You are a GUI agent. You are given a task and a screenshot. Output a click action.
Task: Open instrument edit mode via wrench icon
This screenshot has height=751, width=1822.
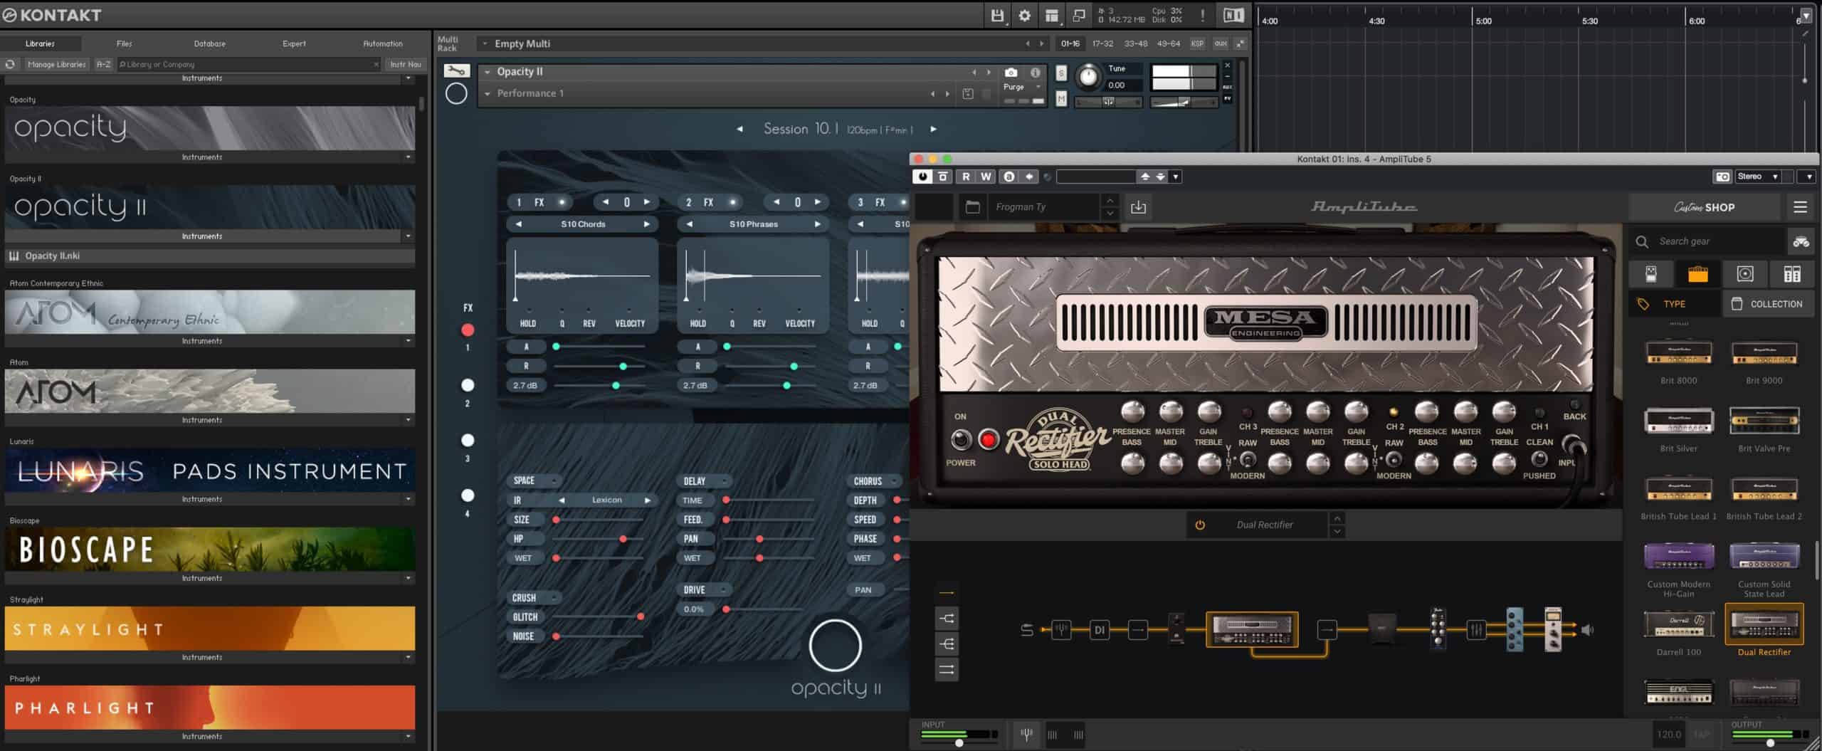(x=456, y=70)
